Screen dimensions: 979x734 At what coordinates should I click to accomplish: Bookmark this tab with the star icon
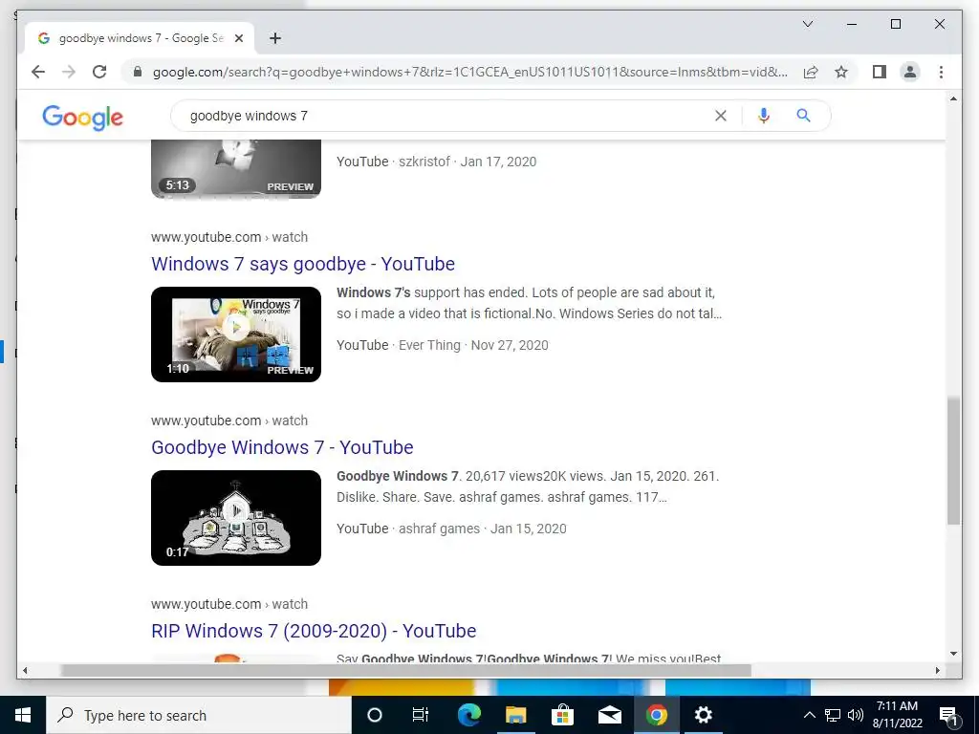(841, 72)
